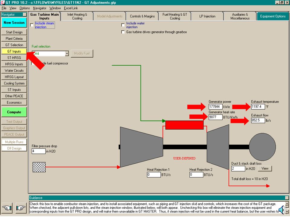The height and width of the screenshot is (217, 290).
Task: Open the Options menu
Action: click(24, 8)
